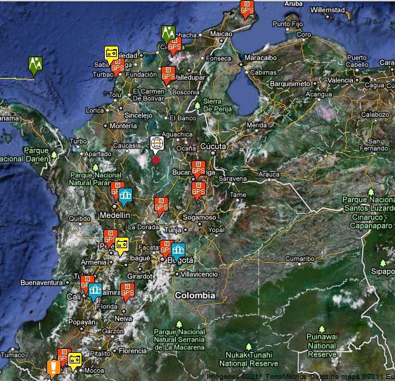Select the orange exclamation alert marker

click(x=53, y=369)
